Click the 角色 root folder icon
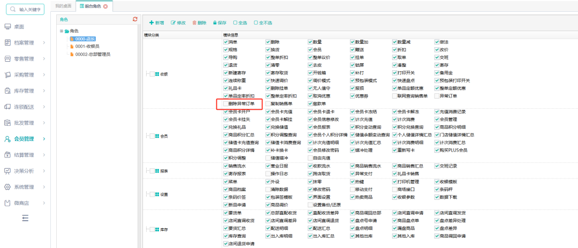Image resolution: width=578 pixels, height=248 pixels. pos(67,32)
